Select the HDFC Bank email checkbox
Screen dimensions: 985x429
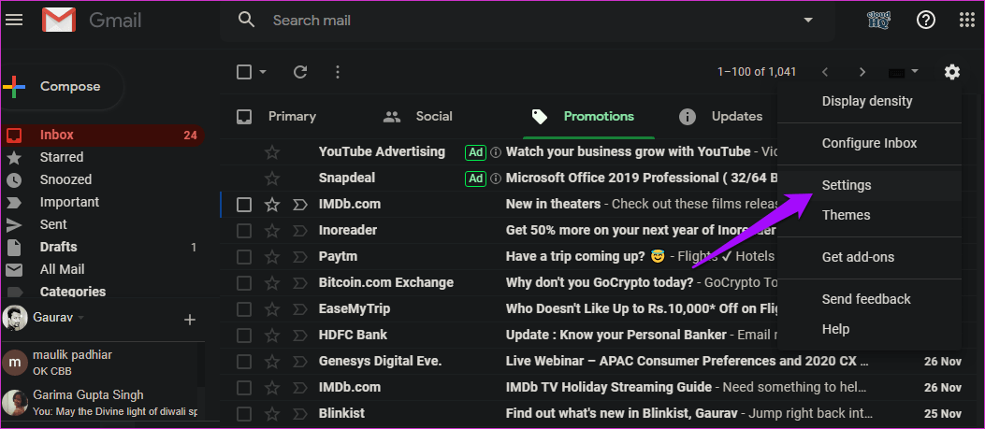(x=244, y=335)
